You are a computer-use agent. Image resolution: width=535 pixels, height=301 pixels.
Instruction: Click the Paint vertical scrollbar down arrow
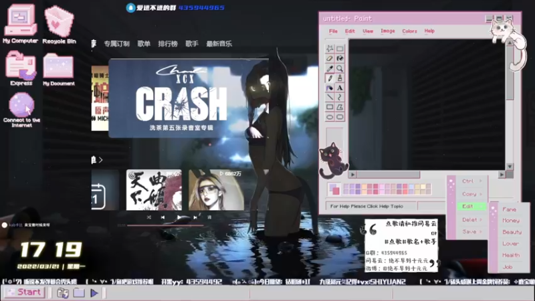[510, 167]
